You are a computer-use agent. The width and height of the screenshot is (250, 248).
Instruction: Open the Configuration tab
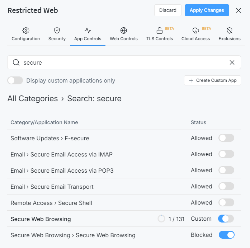coord(26,34)
